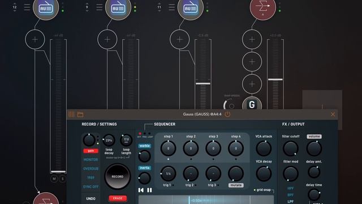Skip back to loop start
The height and width of the screenshot is (204, 362).
(141, 190)
